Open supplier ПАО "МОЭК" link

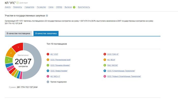(112, 65)
